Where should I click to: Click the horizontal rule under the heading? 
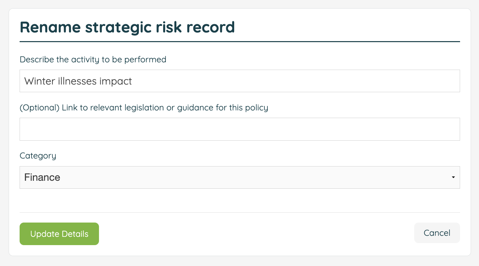click(239, 41)
